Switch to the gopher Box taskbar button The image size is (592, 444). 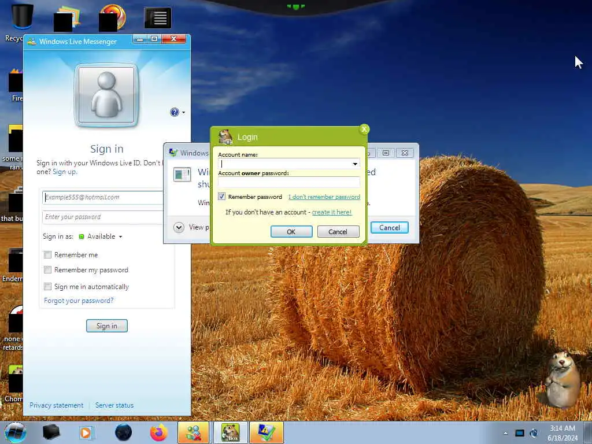coord(230,432)
